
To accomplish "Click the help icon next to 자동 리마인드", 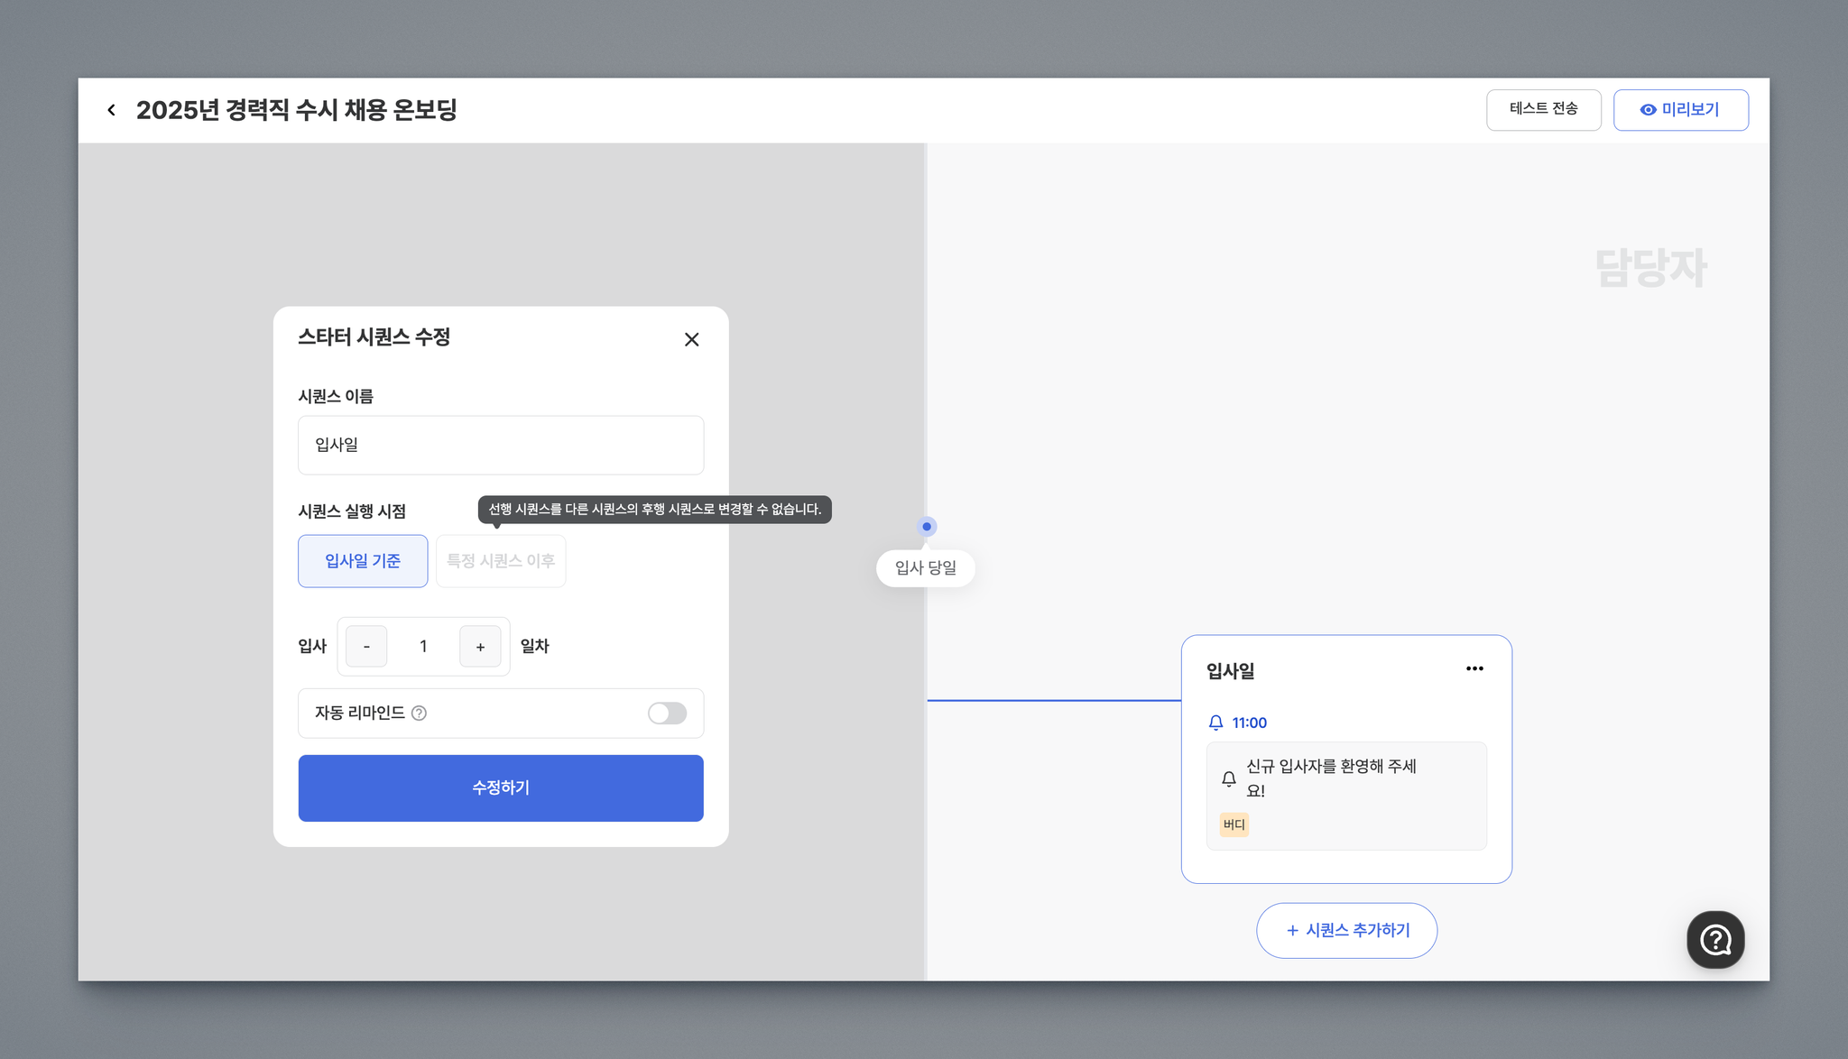I will (x=419, y=714).
